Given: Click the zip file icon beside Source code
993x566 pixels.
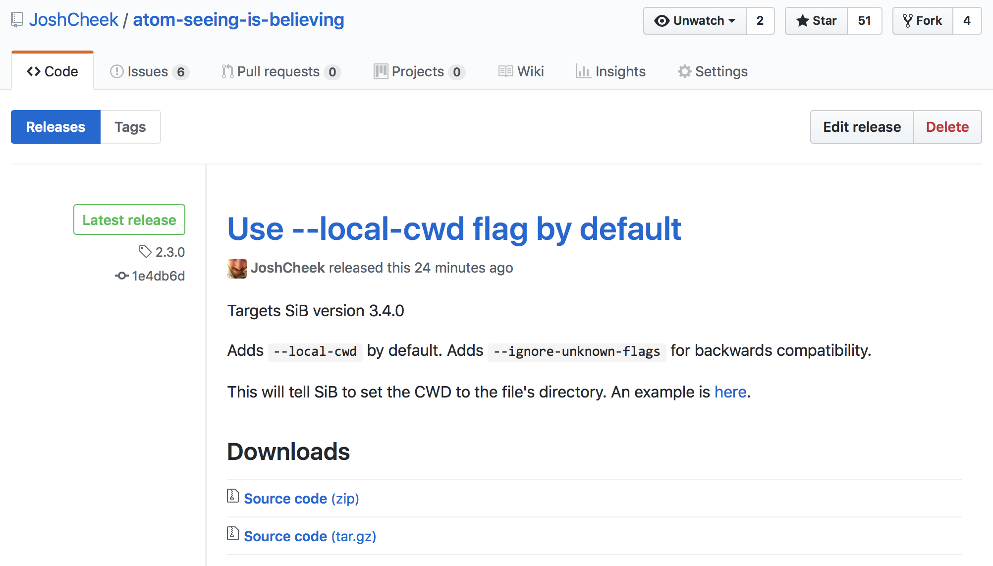Looking at the screenshot, I should pyautogui.click(x=232, y=496).
